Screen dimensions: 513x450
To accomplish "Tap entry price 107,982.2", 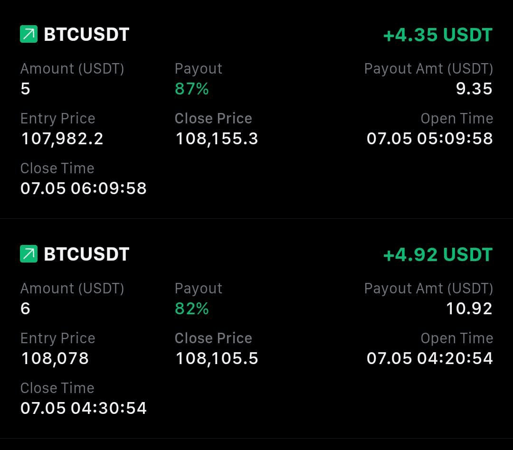I will [62, 139].
